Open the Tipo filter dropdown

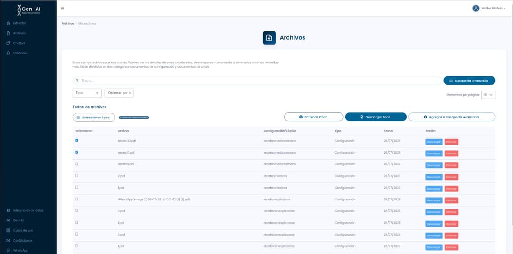[87, 93]
